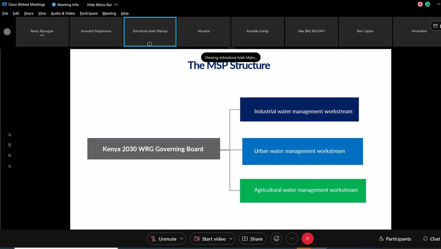441x249 pixels.
Task: Leave the meeting with the red button
Action: (x=308, y=239)
